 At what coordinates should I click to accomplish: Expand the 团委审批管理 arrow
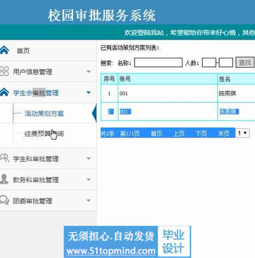tap(88, 201)
